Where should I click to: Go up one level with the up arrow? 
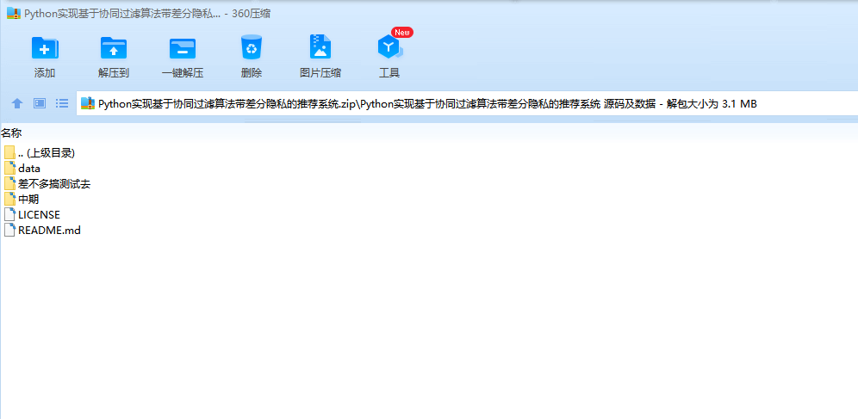(17, 103)
